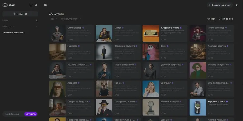Open search with the magnifier icon

click(36, 5)
